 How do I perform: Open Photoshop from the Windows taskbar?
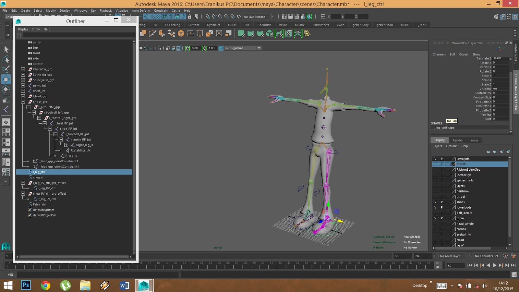point(26,285)
